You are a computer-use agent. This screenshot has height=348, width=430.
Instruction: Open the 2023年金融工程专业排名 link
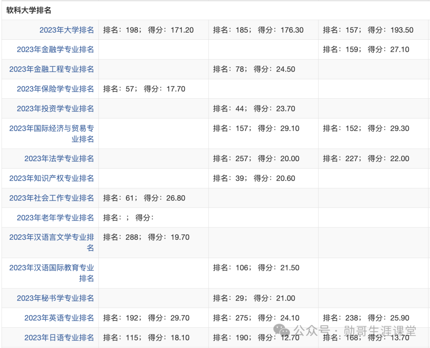click(x=51, y=69)
